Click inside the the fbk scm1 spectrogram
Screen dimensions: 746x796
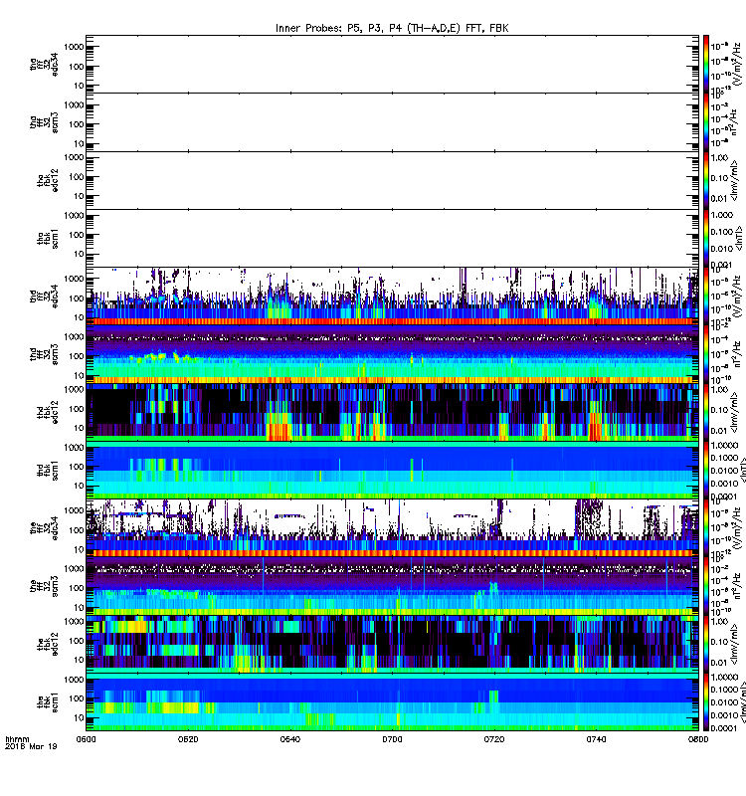[392, 702]
